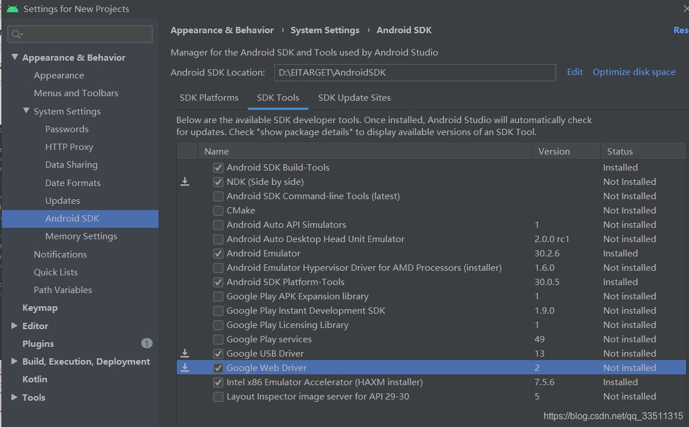Click the search magnifier icon in settings search
689x427 pixels.
click(17, 34)
